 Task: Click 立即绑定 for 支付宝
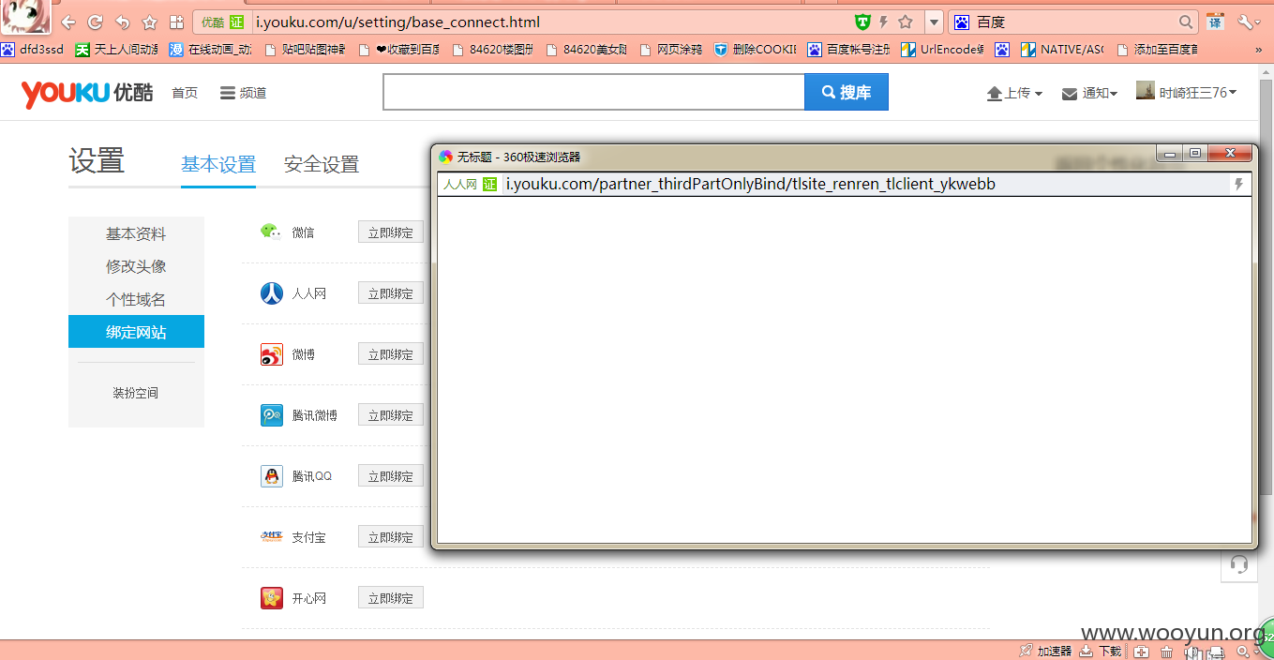tap(391, 537)
